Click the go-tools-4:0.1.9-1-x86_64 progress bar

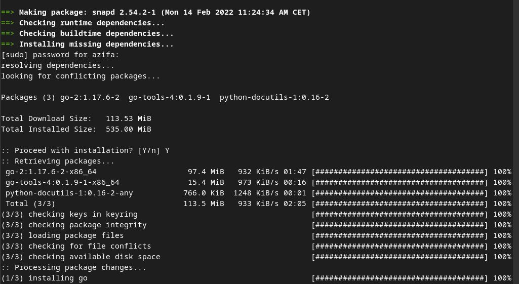(x=400, y=182)
